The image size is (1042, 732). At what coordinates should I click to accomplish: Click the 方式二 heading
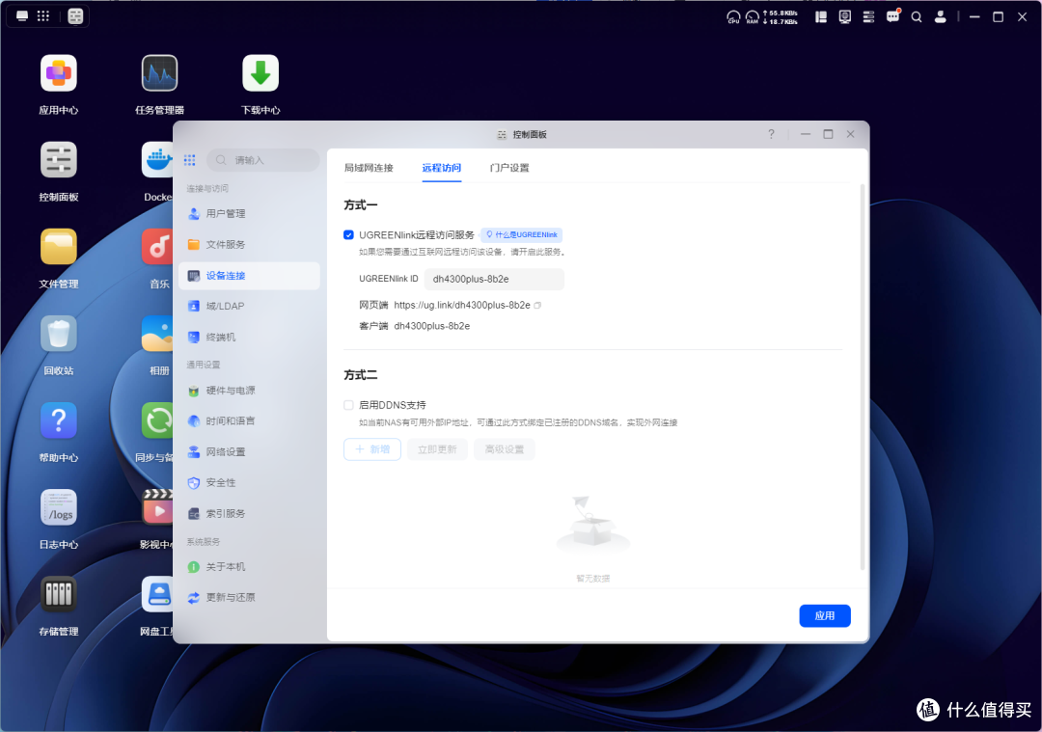pos(360,375)
